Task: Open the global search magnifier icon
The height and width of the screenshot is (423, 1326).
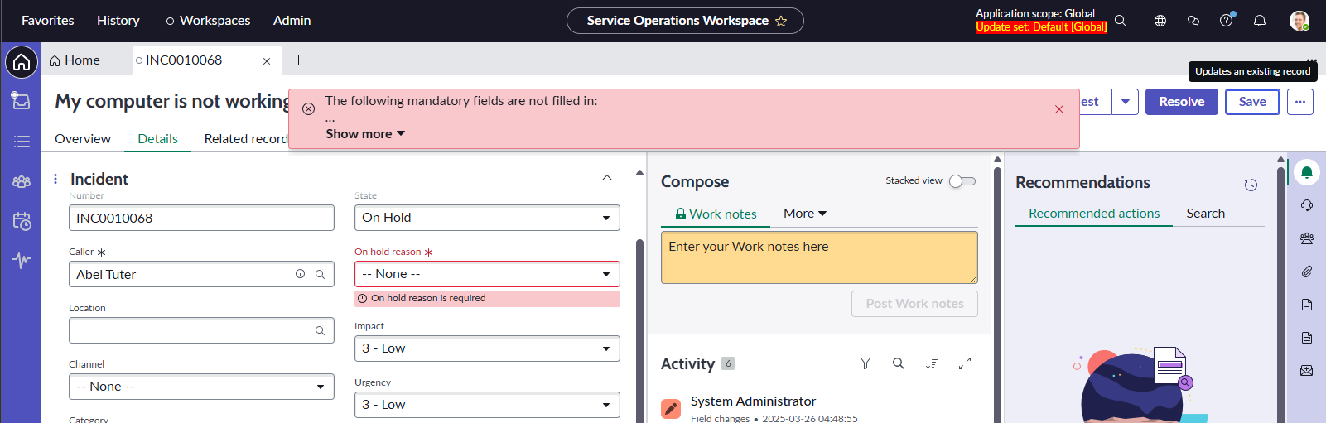Action: click(x=1120, y=21)
